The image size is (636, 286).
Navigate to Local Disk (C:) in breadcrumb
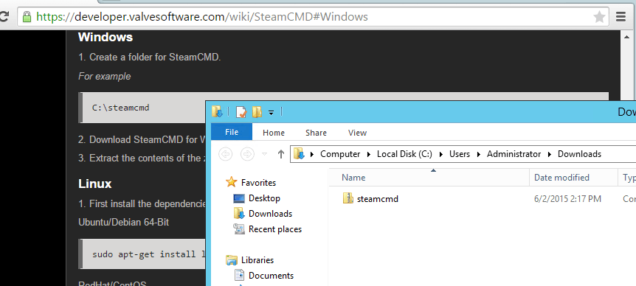click(404, 154)
